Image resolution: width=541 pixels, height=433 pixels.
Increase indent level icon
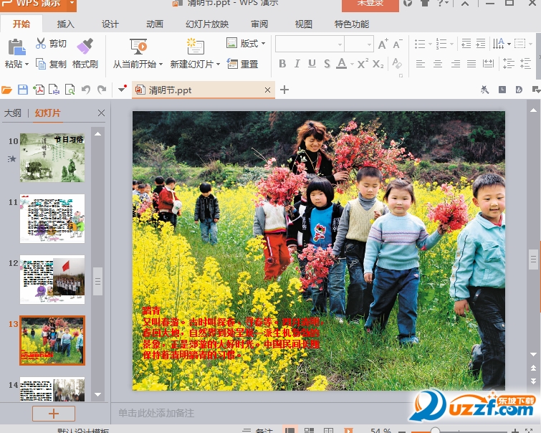click(481, 44)
